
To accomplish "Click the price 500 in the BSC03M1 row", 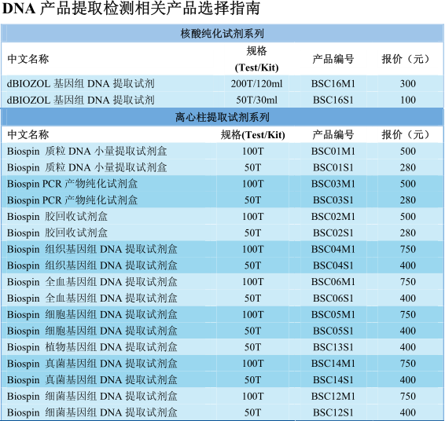I will (408, 184).
